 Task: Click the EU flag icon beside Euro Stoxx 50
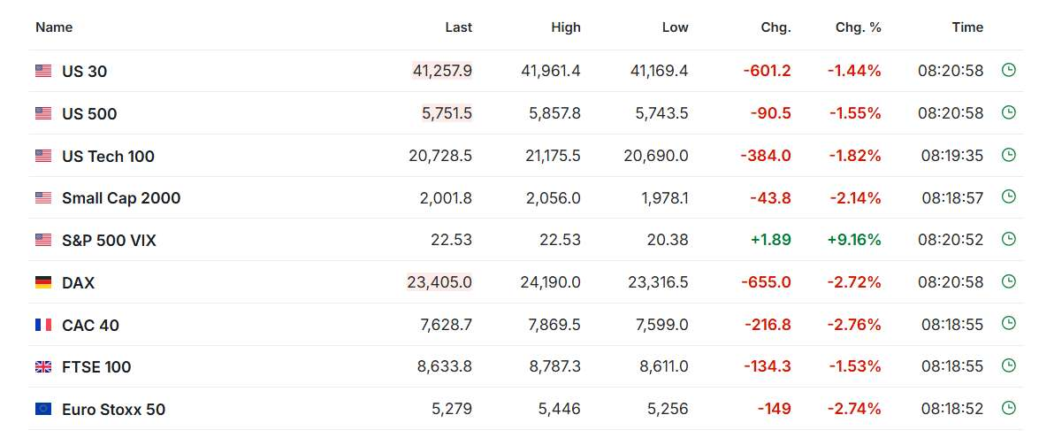(43, 409)
